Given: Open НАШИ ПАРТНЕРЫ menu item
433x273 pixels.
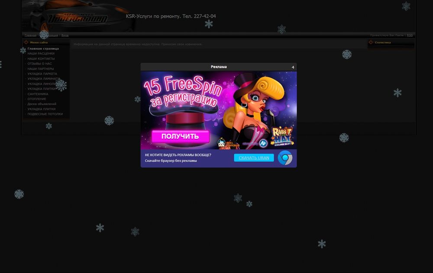Looking at the screenshot, I should (x=41, y=69).
